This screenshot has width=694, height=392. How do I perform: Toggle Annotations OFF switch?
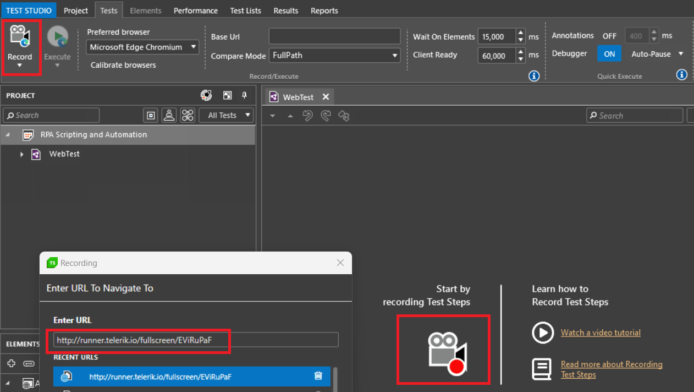(609, 36)
